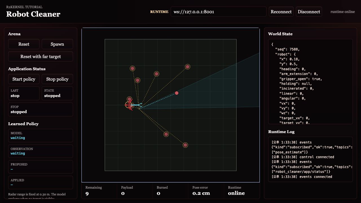Start the policy
Screen dimensions: 361x203
coord(24,79)
